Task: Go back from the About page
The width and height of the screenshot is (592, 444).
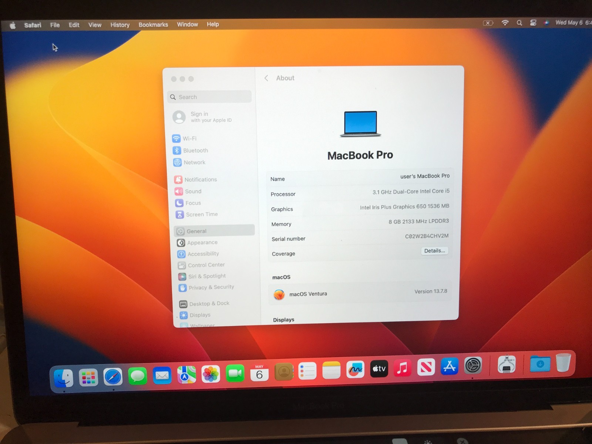Action: [x=266, y=78]
